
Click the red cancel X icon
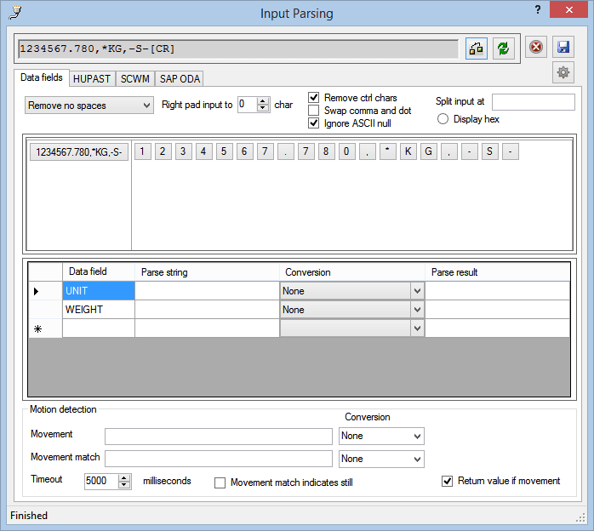click(535, 48)
